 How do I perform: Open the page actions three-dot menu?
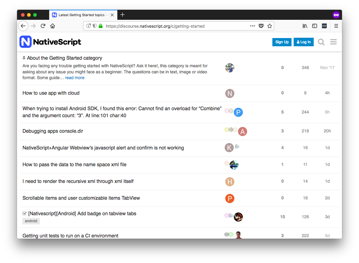point(252,26)
